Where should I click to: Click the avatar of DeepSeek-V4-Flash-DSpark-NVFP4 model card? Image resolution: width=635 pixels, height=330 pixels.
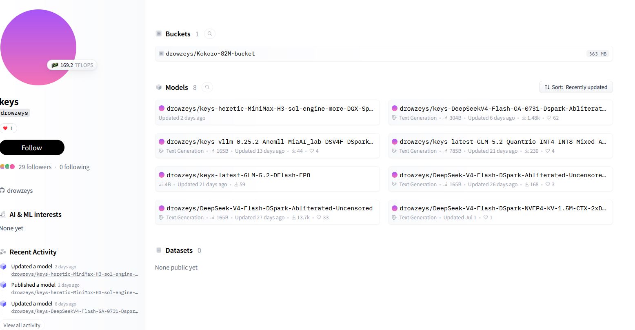point(395,208)
